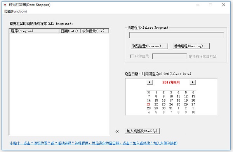Click the 2017年8月 month title
Image resolution: width=233 pixels, height=152 pixels.
(171, 82)
